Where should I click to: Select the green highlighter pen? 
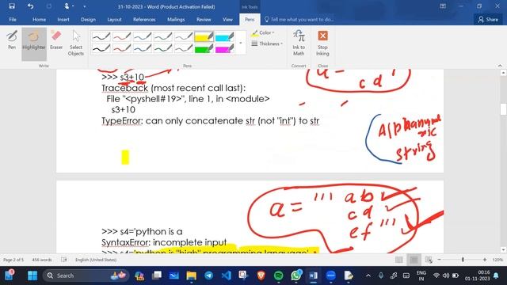[x=204, y=49]
